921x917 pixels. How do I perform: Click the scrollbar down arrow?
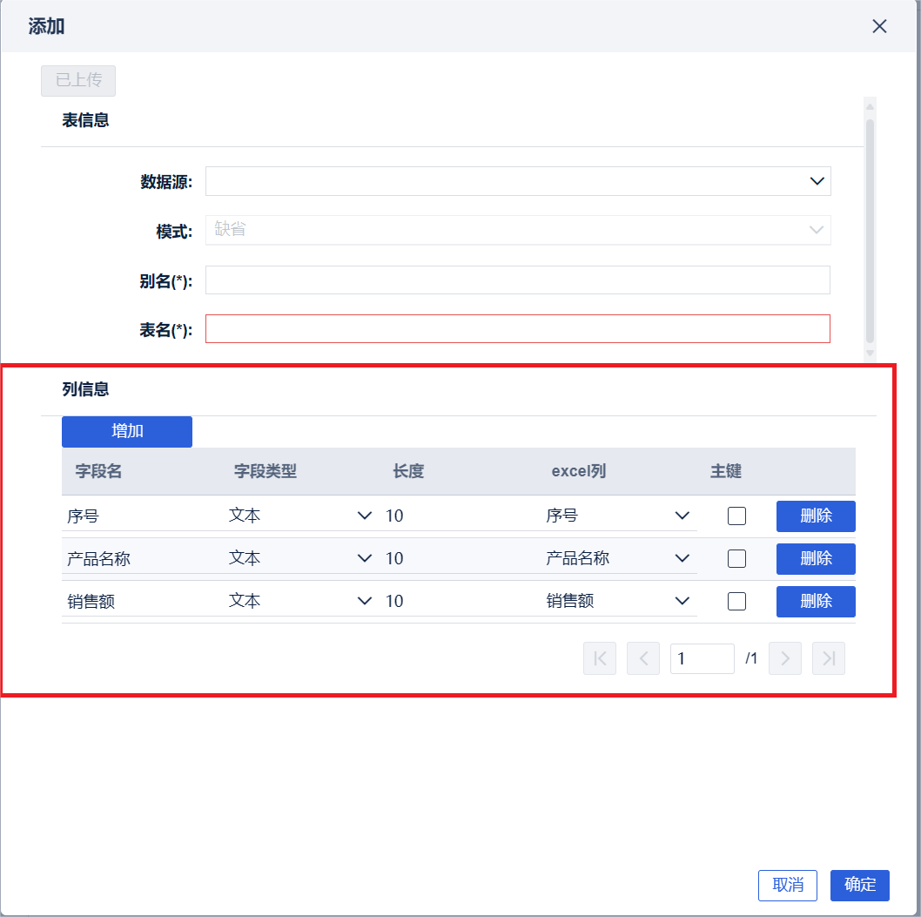pyautogui.click(x=871, y=353)
